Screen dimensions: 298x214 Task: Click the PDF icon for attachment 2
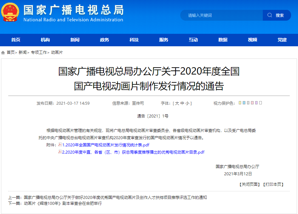click(x=60, y=152)
